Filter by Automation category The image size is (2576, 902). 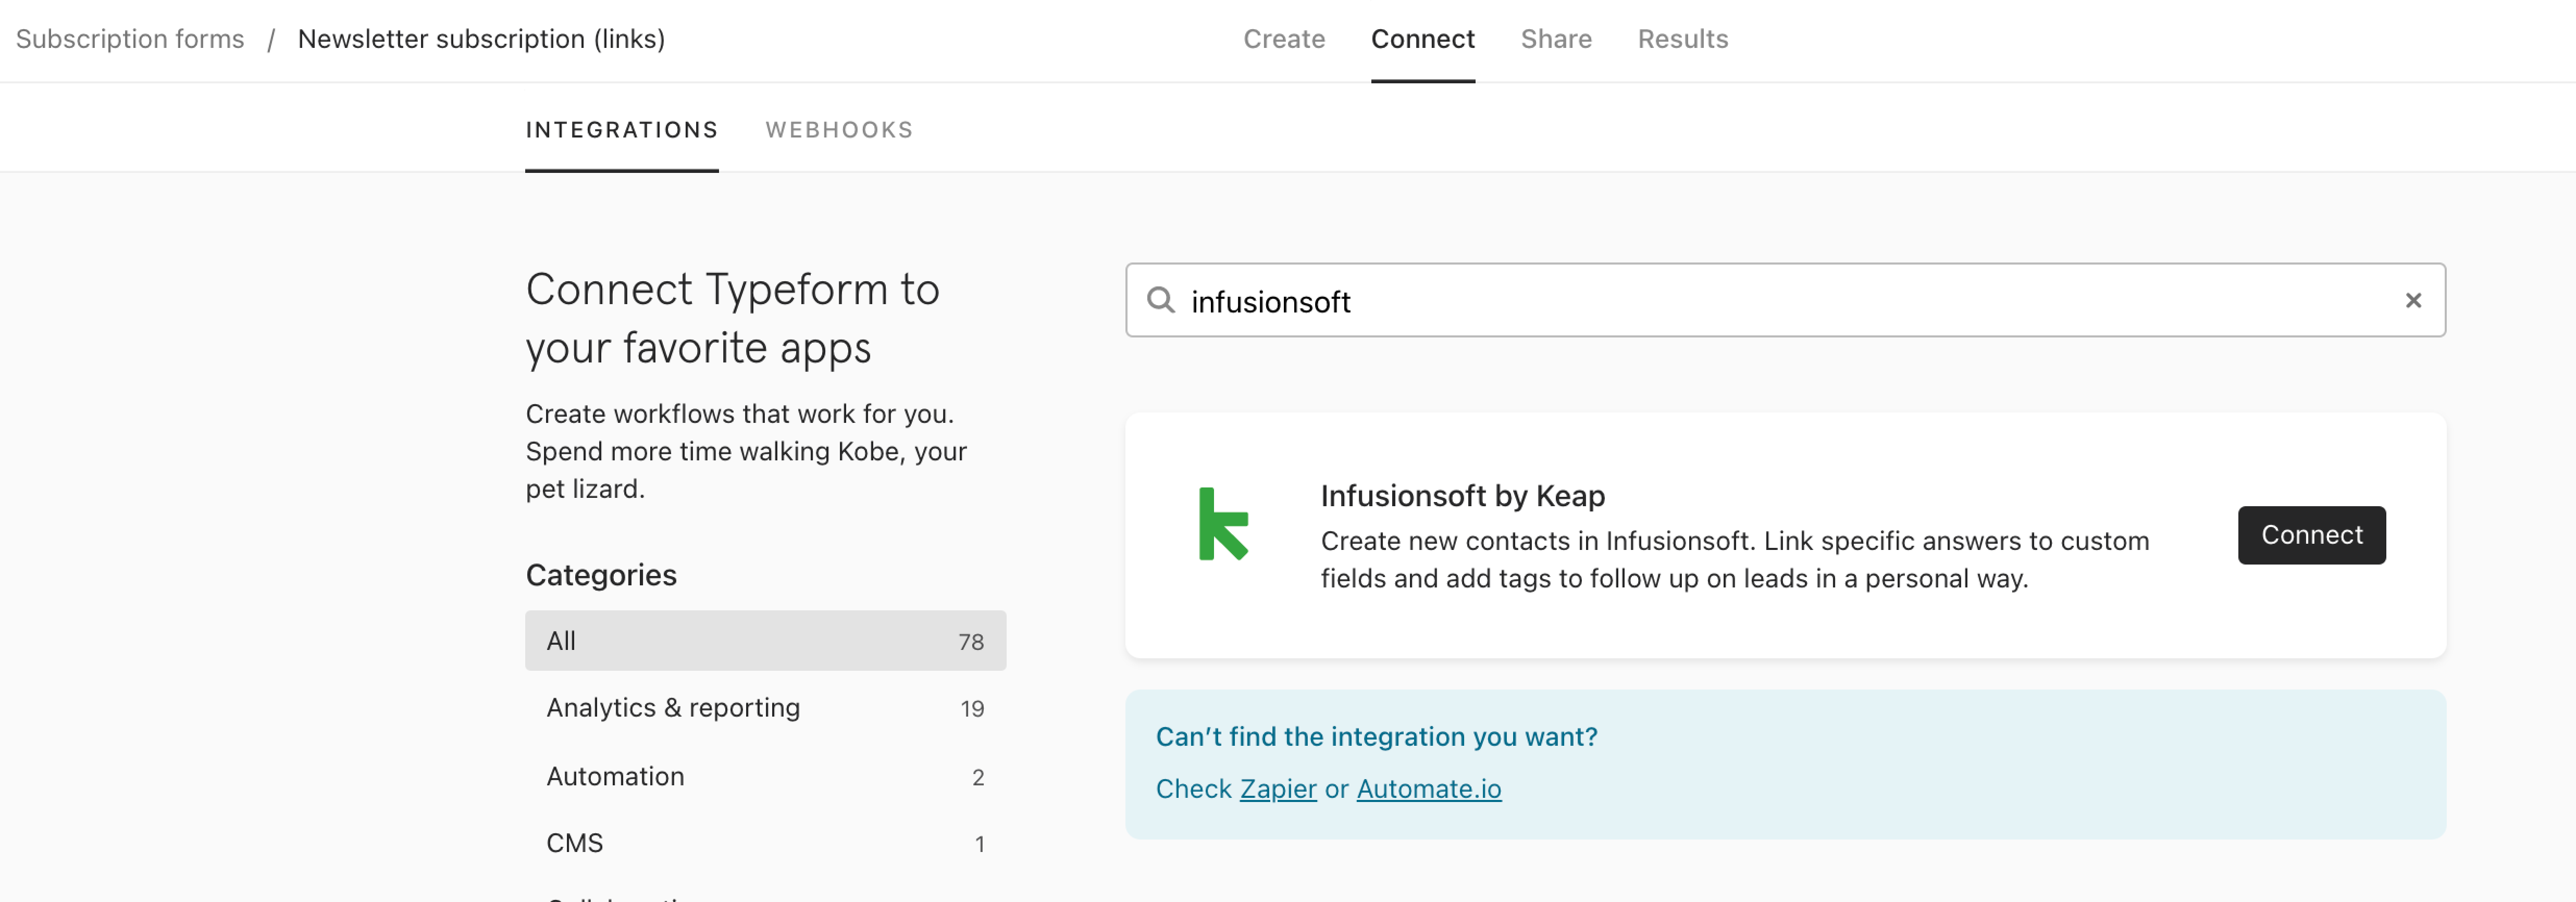pyautogui.click(x=765, y=776)
